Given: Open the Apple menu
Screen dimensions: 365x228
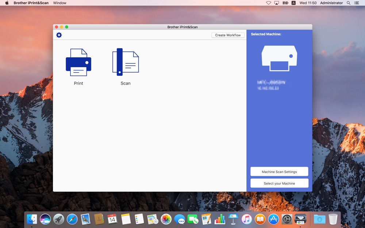Looking at the screenshot, I should [7, 3].
